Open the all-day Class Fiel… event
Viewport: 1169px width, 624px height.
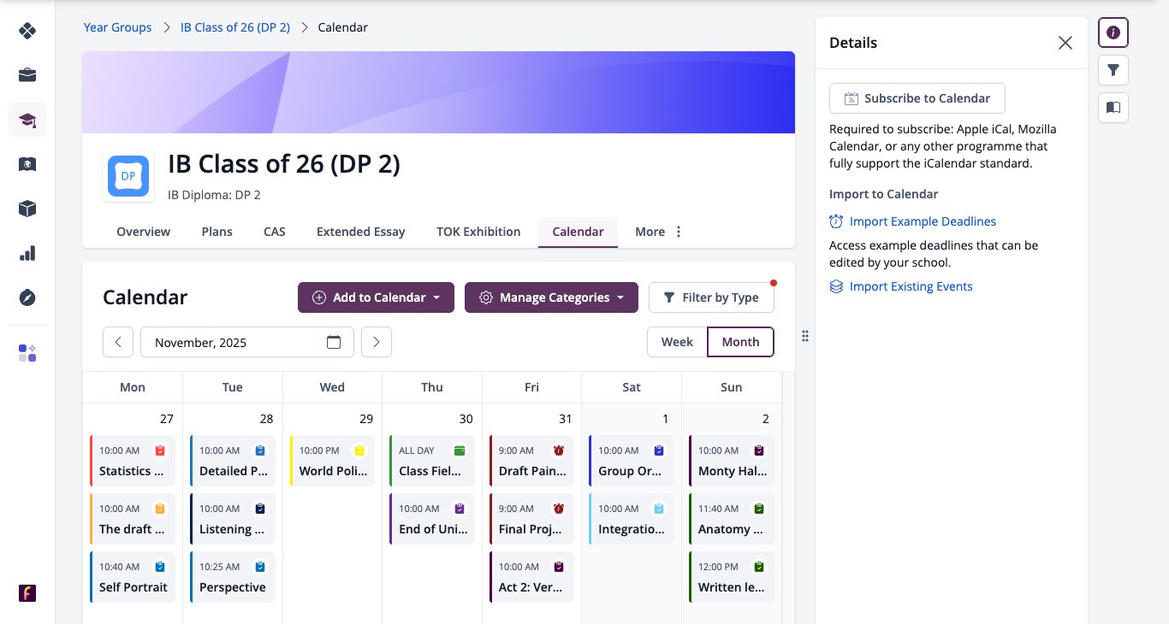click(x=432, y=461)
